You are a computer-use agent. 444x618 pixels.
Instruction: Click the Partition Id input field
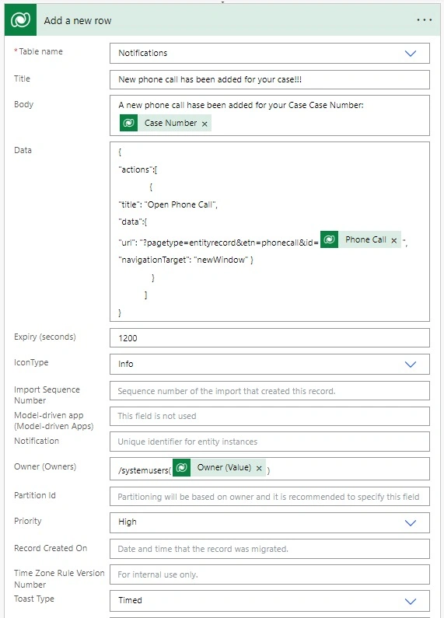click(270, 497)
